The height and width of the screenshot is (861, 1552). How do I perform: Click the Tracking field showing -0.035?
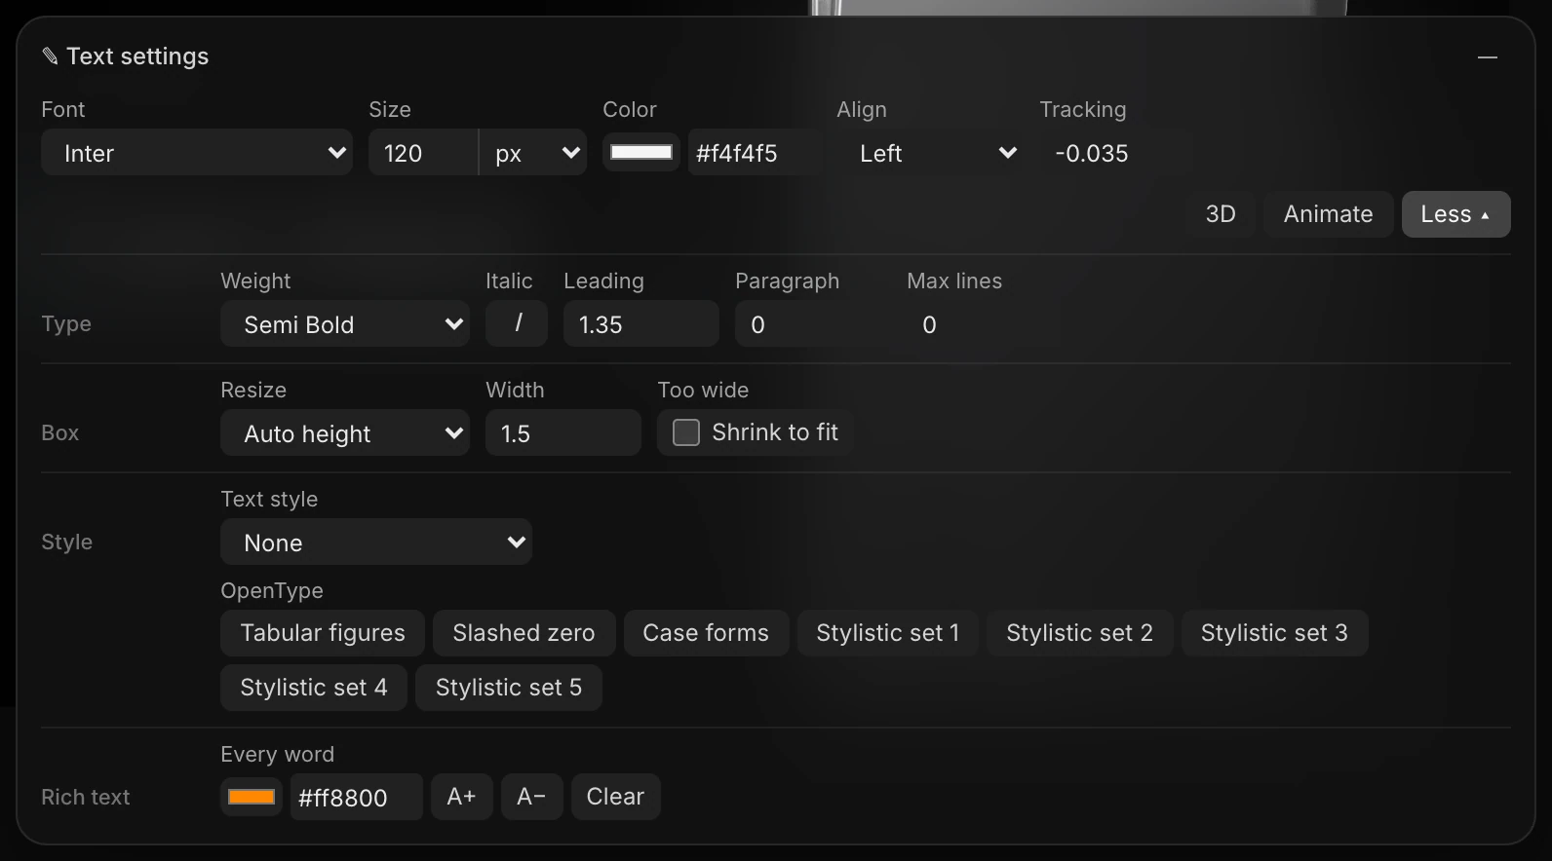[x=1115, y=152]
